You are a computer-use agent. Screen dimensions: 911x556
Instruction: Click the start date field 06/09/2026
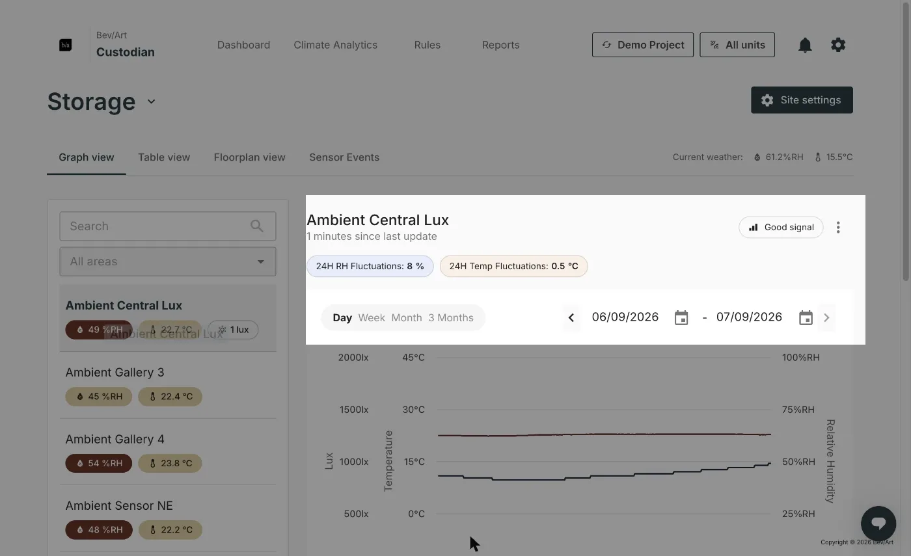(625, 317)
